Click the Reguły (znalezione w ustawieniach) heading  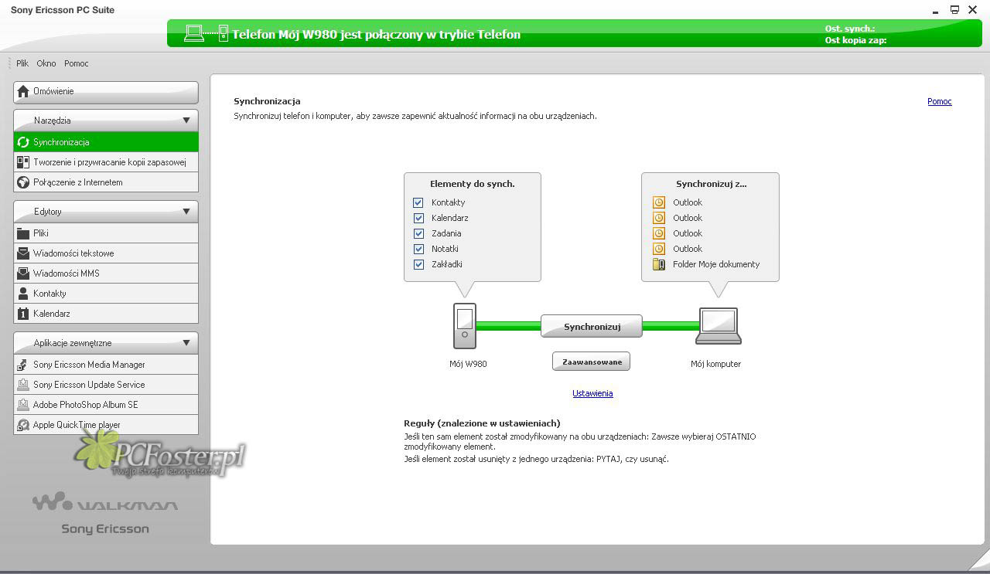482,423
